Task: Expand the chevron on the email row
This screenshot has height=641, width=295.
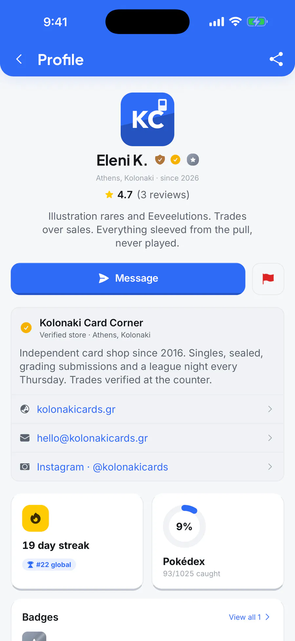Action: pyautogui.click(x=270, y=438)
